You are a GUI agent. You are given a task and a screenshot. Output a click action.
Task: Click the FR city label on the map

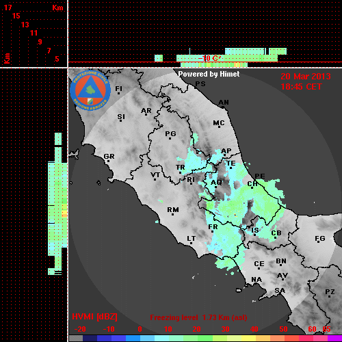coord(213,227)
